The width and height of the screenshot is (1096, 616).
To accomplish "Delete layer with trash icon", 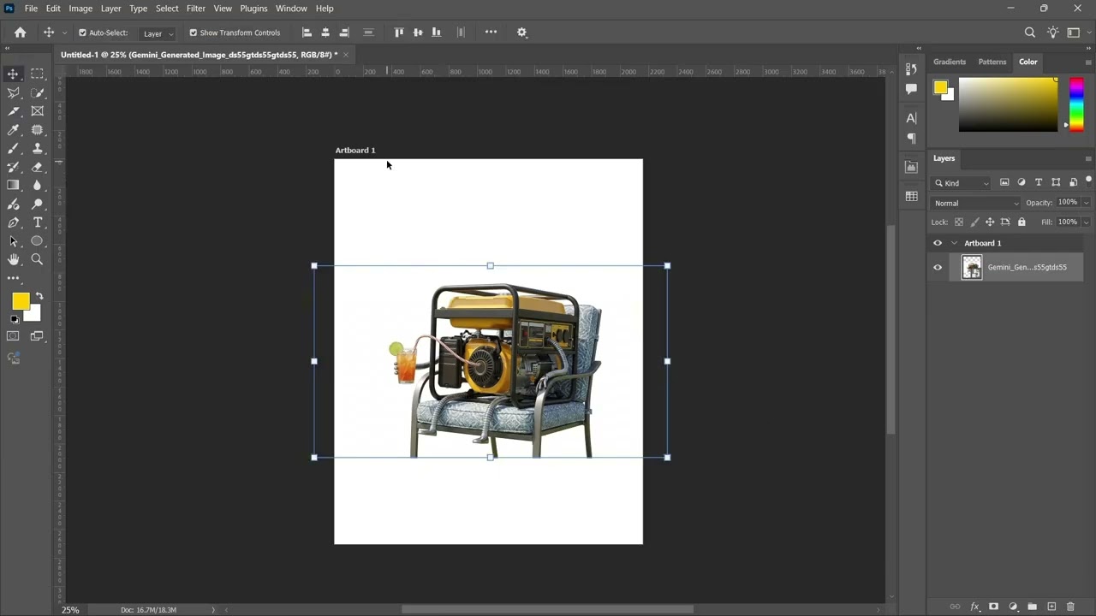I will tap(1070, 607).
